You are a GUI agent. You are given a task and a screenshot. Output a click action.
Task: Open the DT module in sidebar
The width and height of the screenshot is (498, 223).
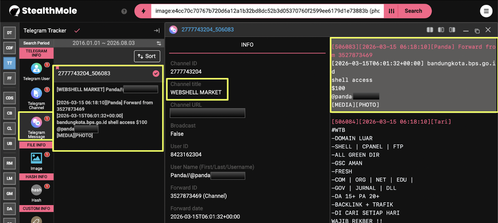9,33
